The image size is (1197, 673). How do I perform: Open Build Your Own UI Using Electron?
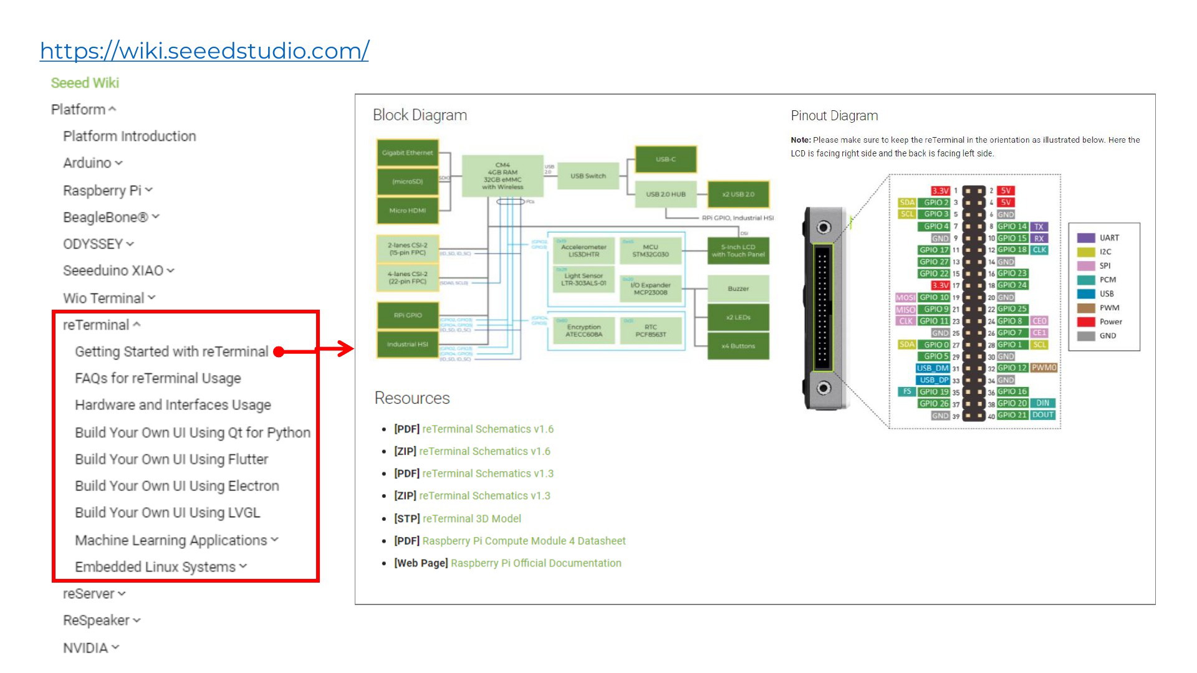tap(177, 486)
